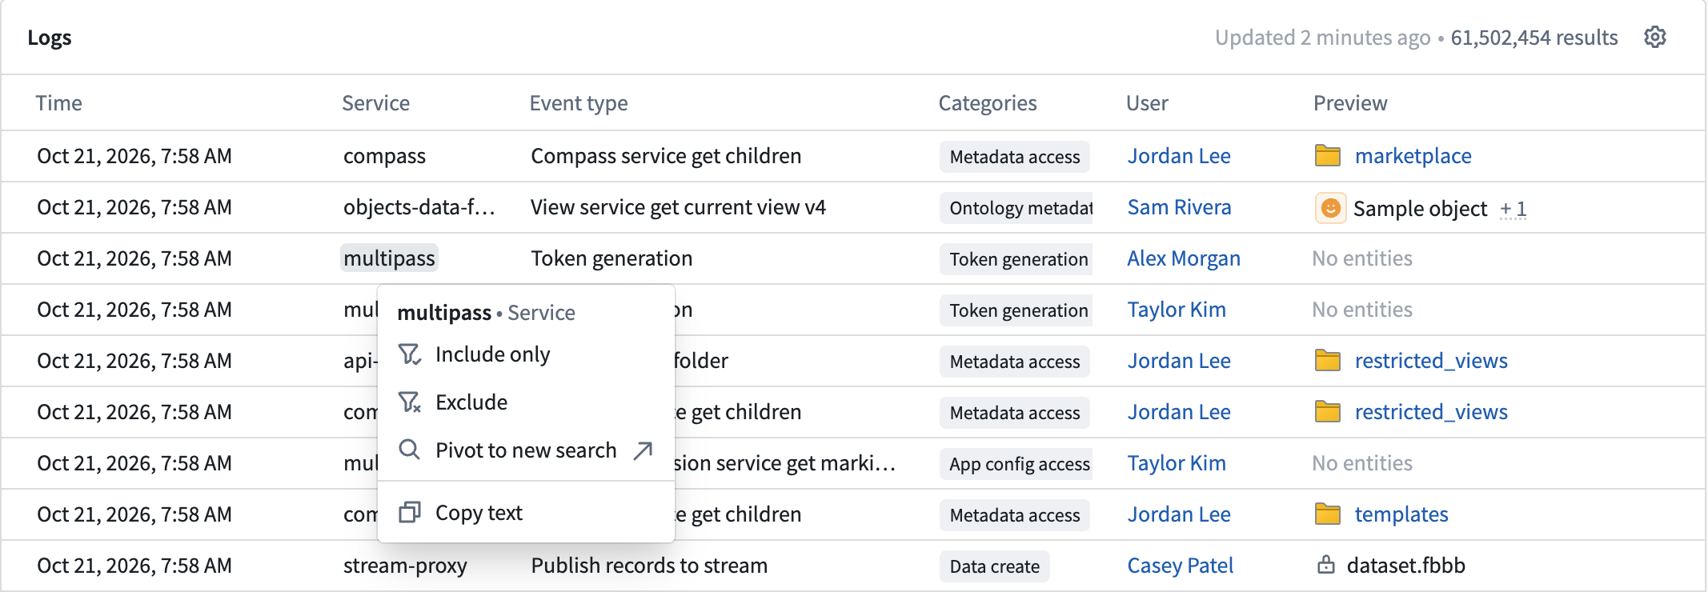
Task: Open the logs settings gear icon
Action: click(x=1654, y=37)
